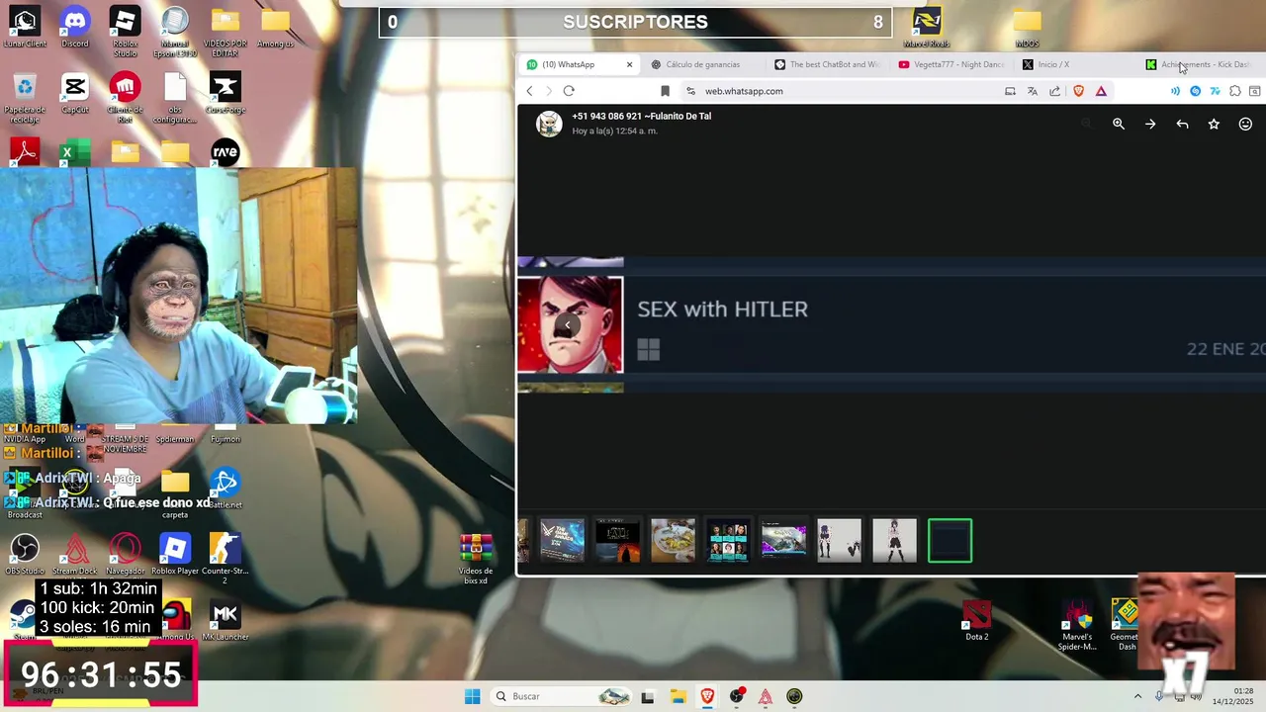Open the Brave Rewards triangle icon

(x=1101, y=91)
